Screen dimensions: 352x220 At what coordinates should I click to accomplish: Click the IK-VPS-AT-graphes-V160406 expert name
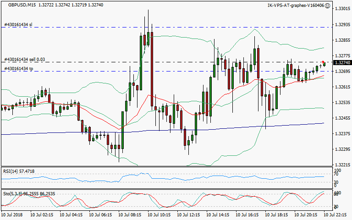coord(296,5)
